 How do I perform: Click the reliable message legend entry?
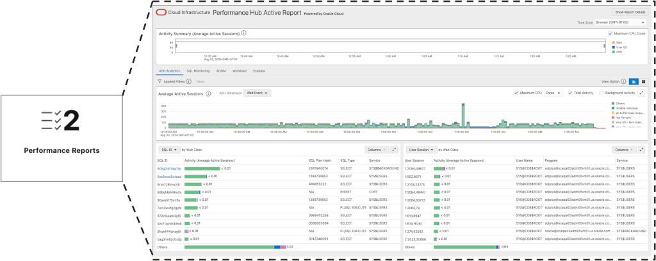(625, 107)
